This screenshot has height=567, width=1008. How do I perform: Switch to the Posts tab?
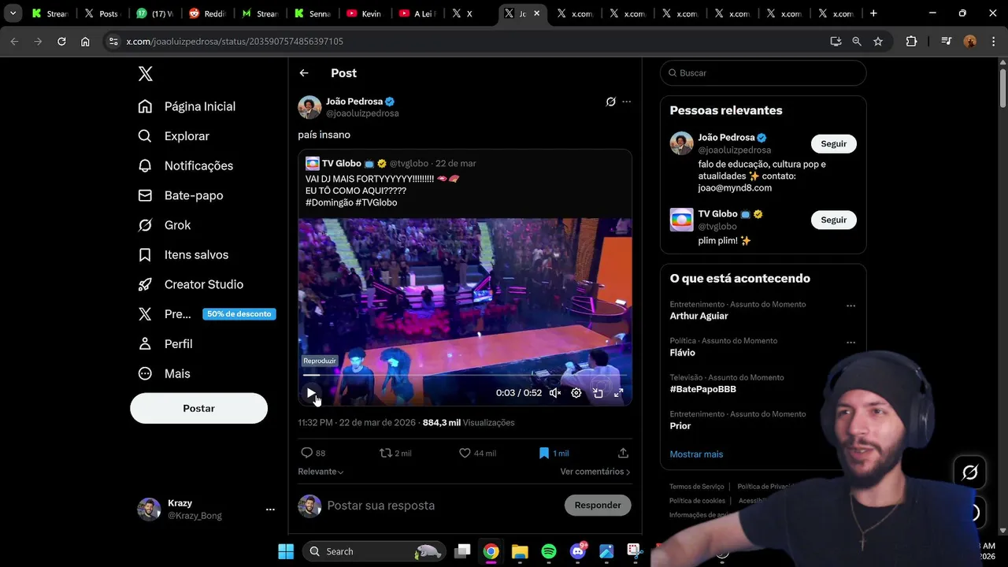(x=101, y=13)
